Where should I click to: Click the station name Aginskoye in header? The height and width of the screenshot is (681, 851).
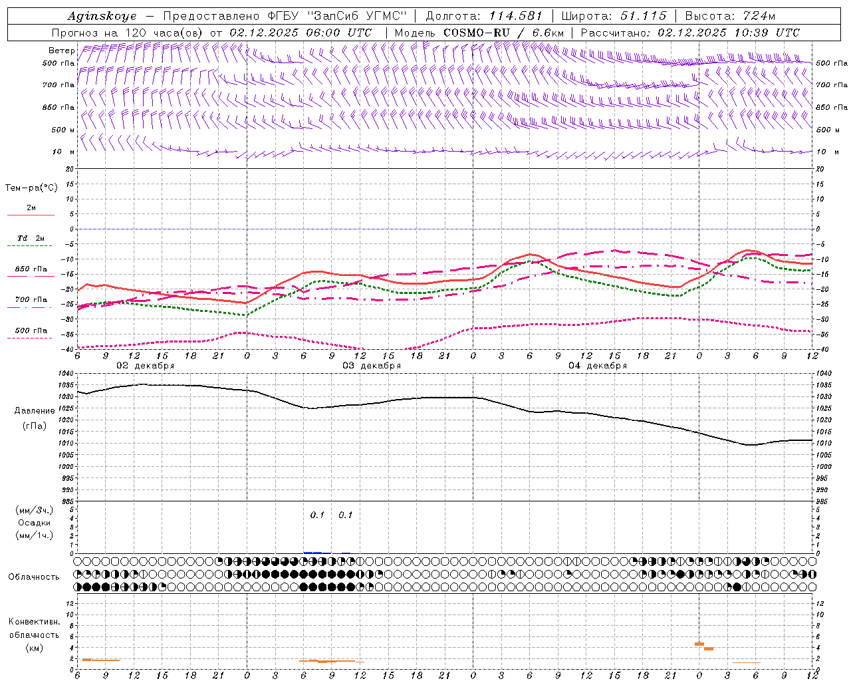click(x=102, y=16)
